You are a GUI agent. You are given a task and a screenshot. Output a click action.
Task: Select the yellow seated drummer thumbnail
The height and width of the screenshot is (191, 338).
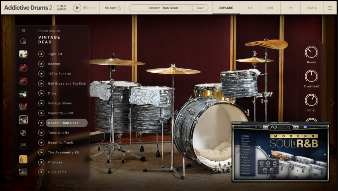pos(23,159)
